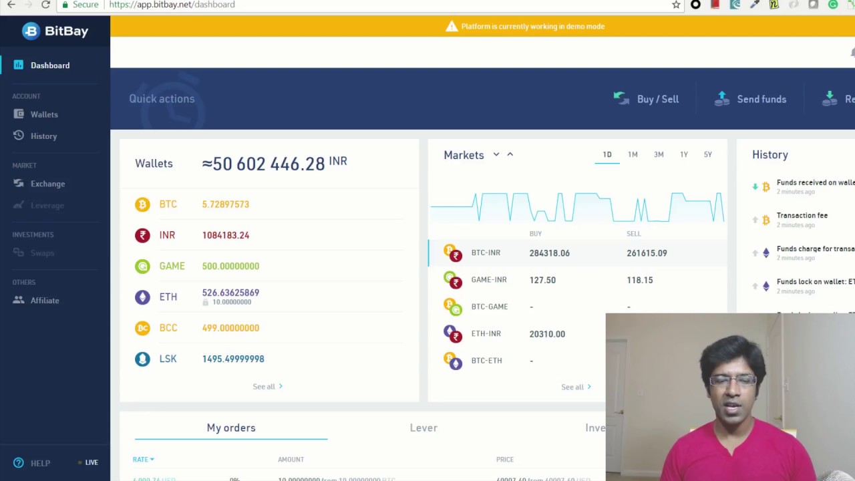
Task: Select the 1D chart range
Action: [607, 154]
